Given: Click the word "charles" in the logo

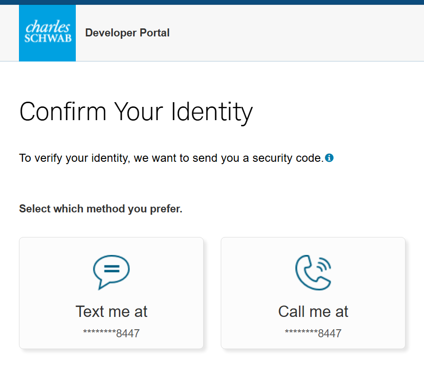Looking at the screenshot, I should pyautogui.click(x=47, y=26).
